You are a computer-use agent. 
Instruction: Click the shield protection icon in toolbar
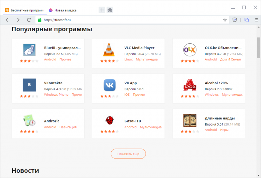(235, 20)
